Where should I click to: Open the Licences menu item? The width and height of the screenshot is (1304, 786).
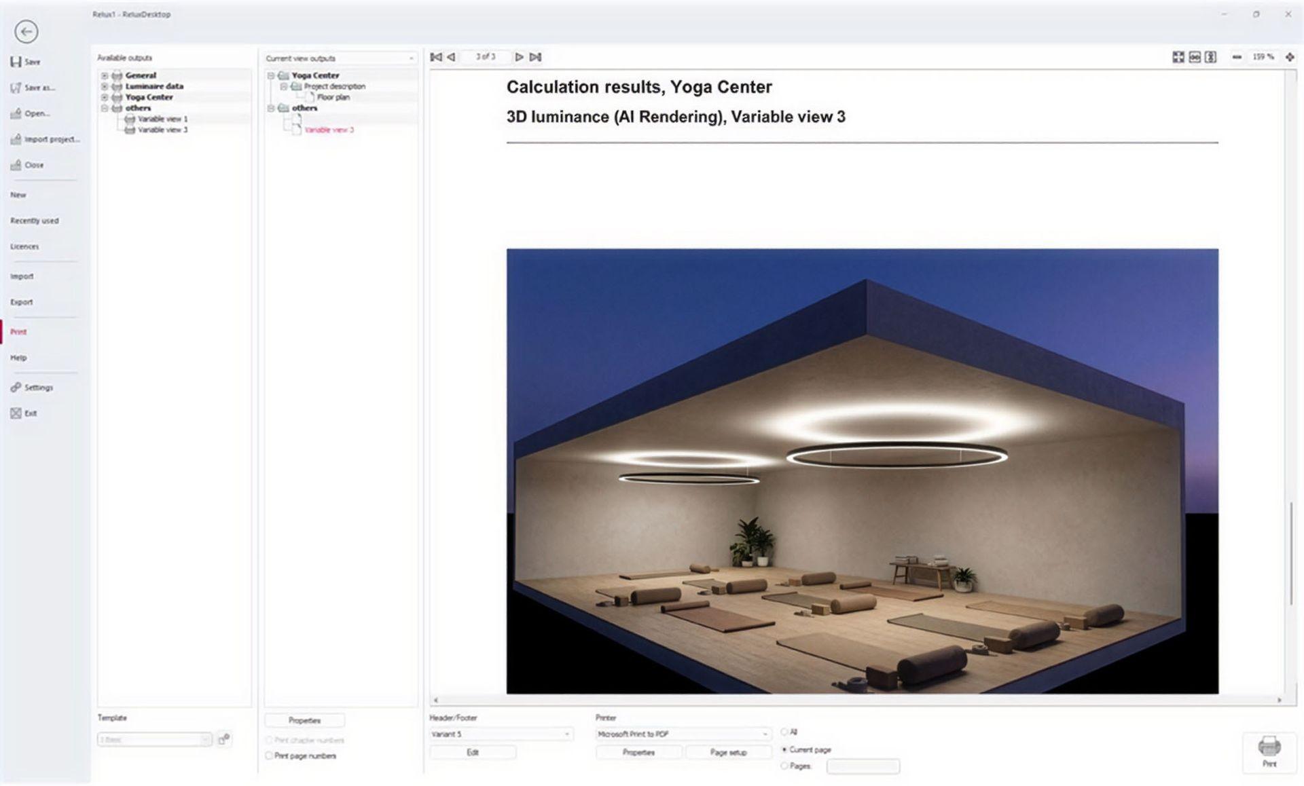tap(24, 246)
